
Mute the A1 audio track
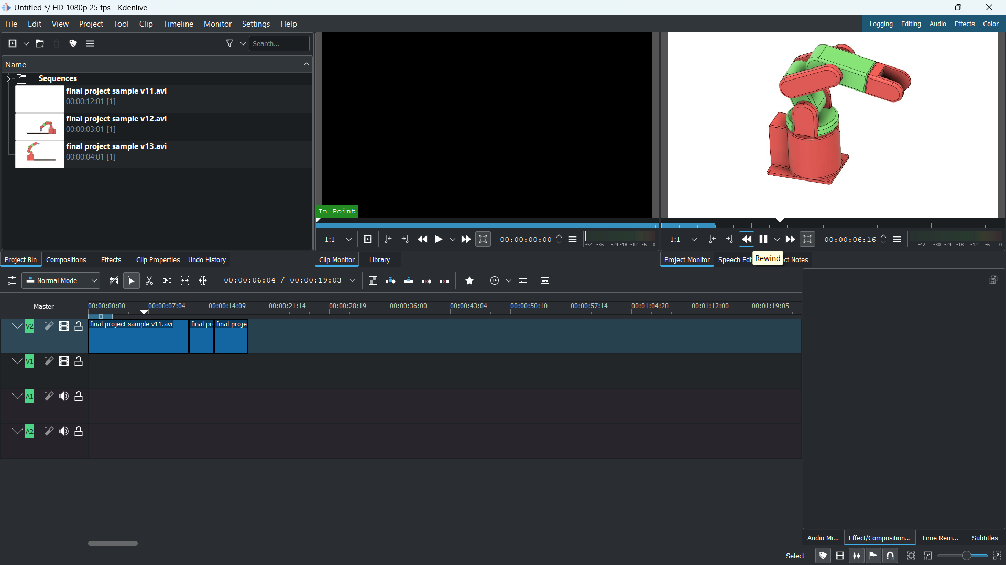click(x=64, y=397)
